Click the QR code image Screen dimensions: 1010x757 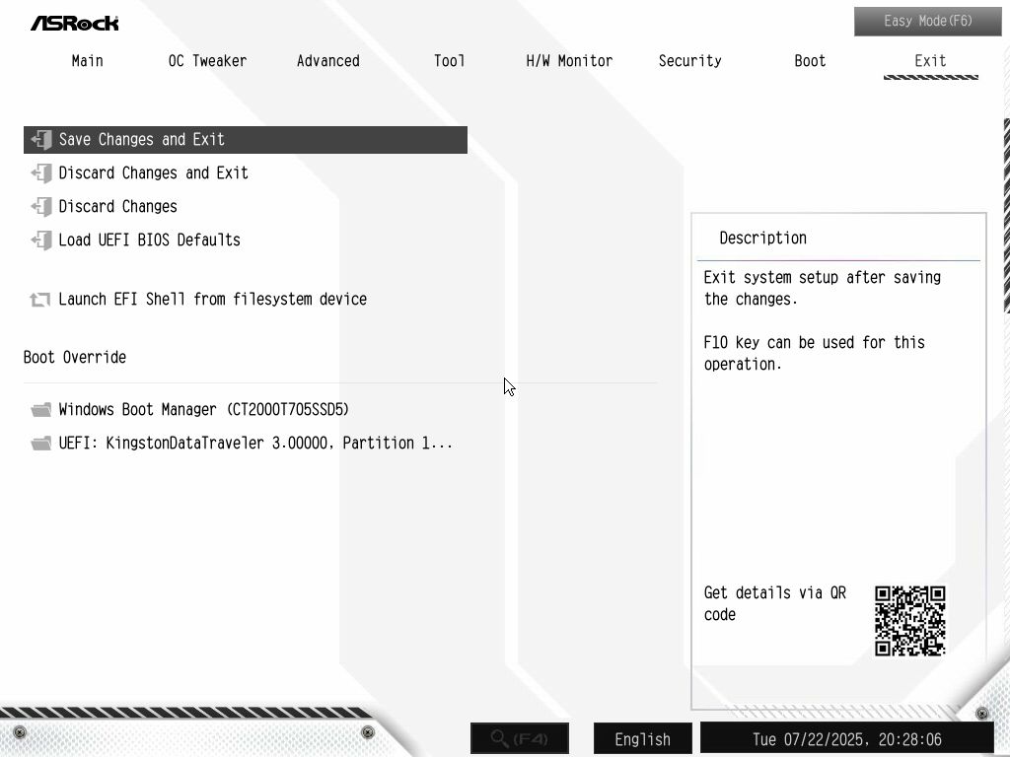tap(909, 621)
